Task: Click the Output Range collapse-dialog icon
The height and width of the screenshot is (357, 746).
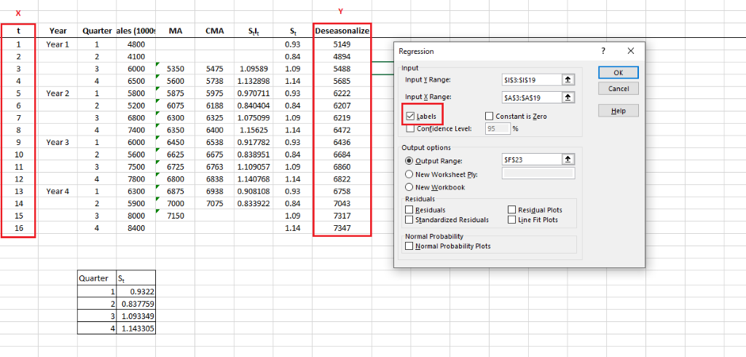Action: coord(568,160)
